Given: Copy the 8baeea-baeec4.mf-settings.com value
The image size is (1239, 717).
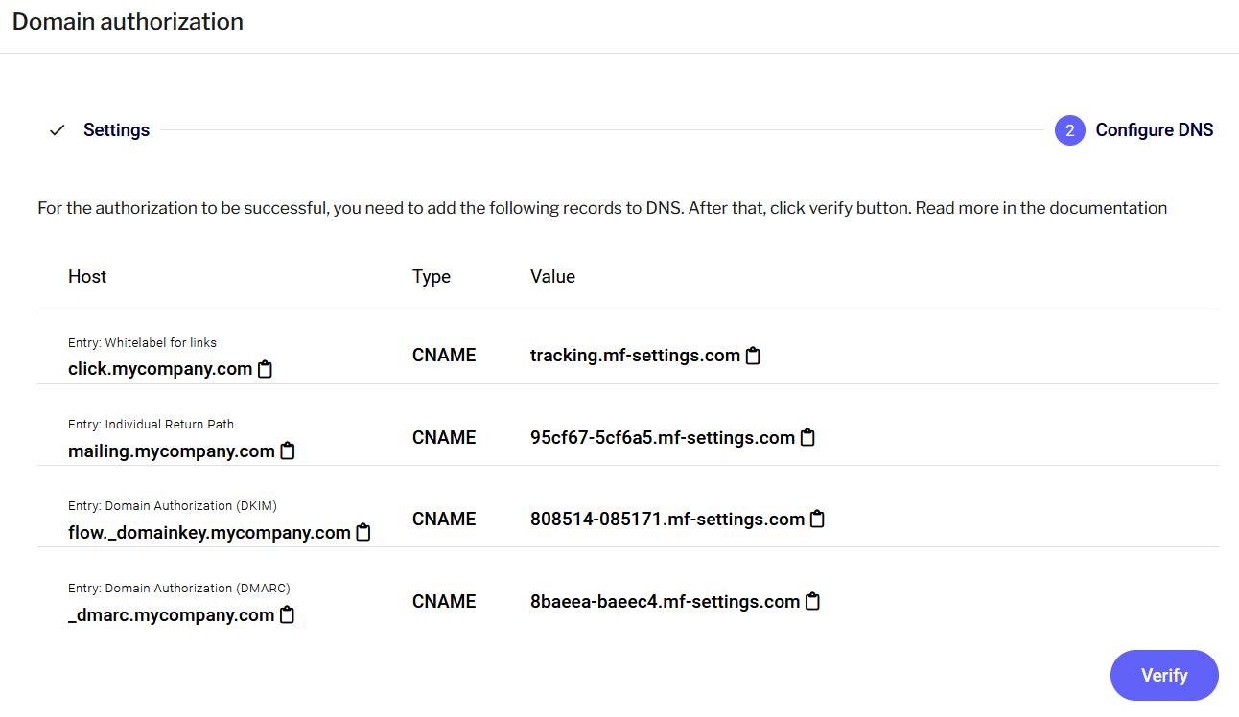Looking at the screenshot, I should 813,601.
